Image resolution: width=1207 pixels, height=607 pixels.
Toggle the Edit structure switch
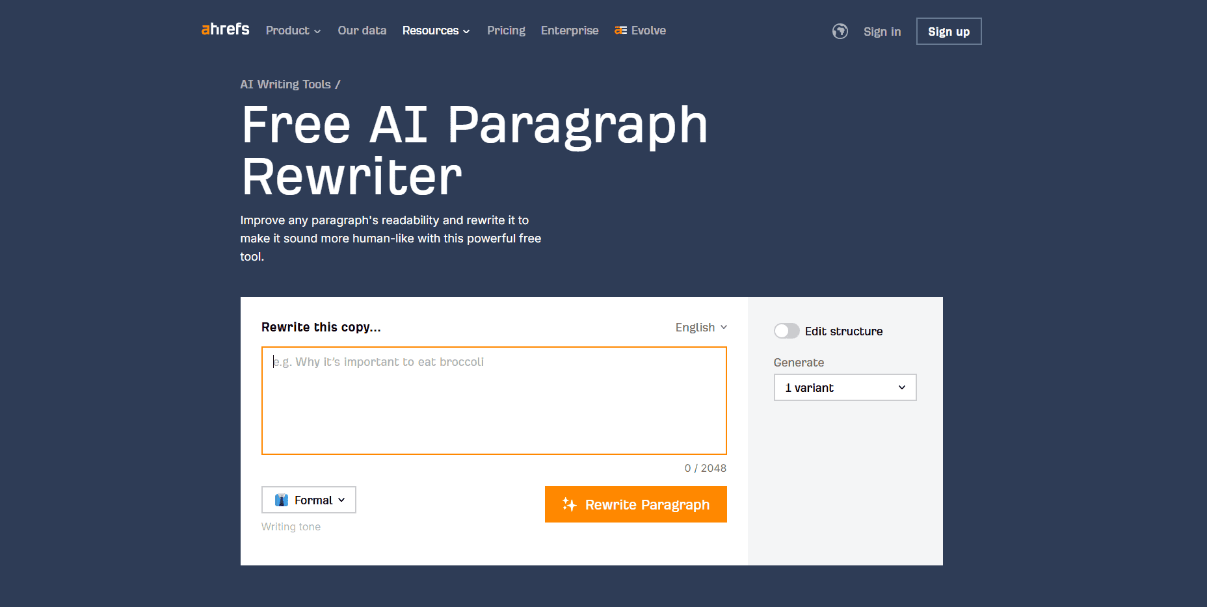[x=786, y=331]
